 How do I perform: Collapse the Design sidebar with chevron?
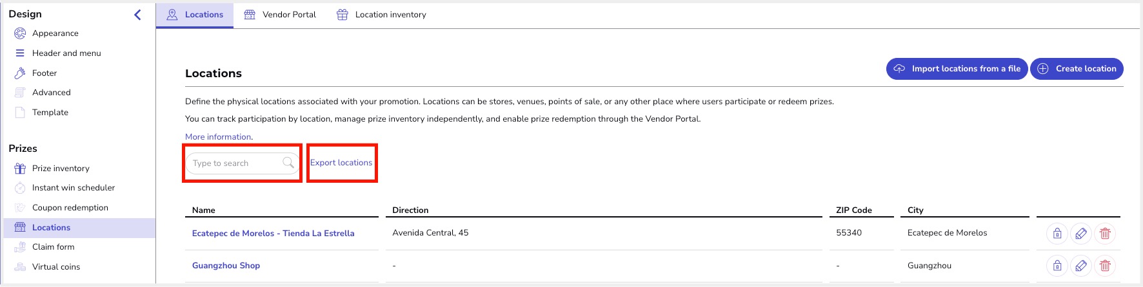click(x=137, y=14)
